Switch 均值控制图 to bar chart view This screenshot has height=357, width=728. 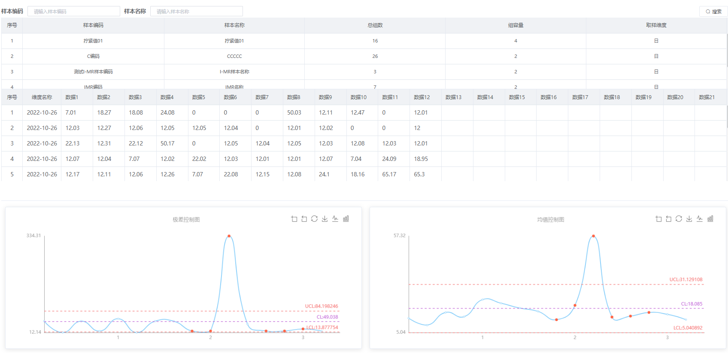click(x=710, y=219)
